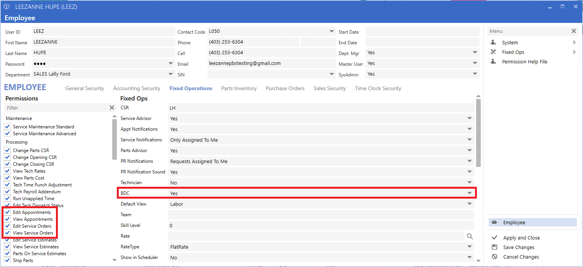Open Permission Help File link

(x=524, y=61)
